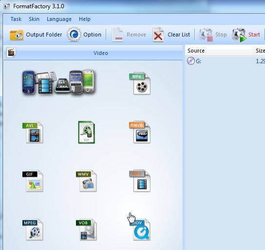Image resolution: width=265 pixels, height=250 pixels.
Task: Open the Skin menu
Action: coord(34,19)
